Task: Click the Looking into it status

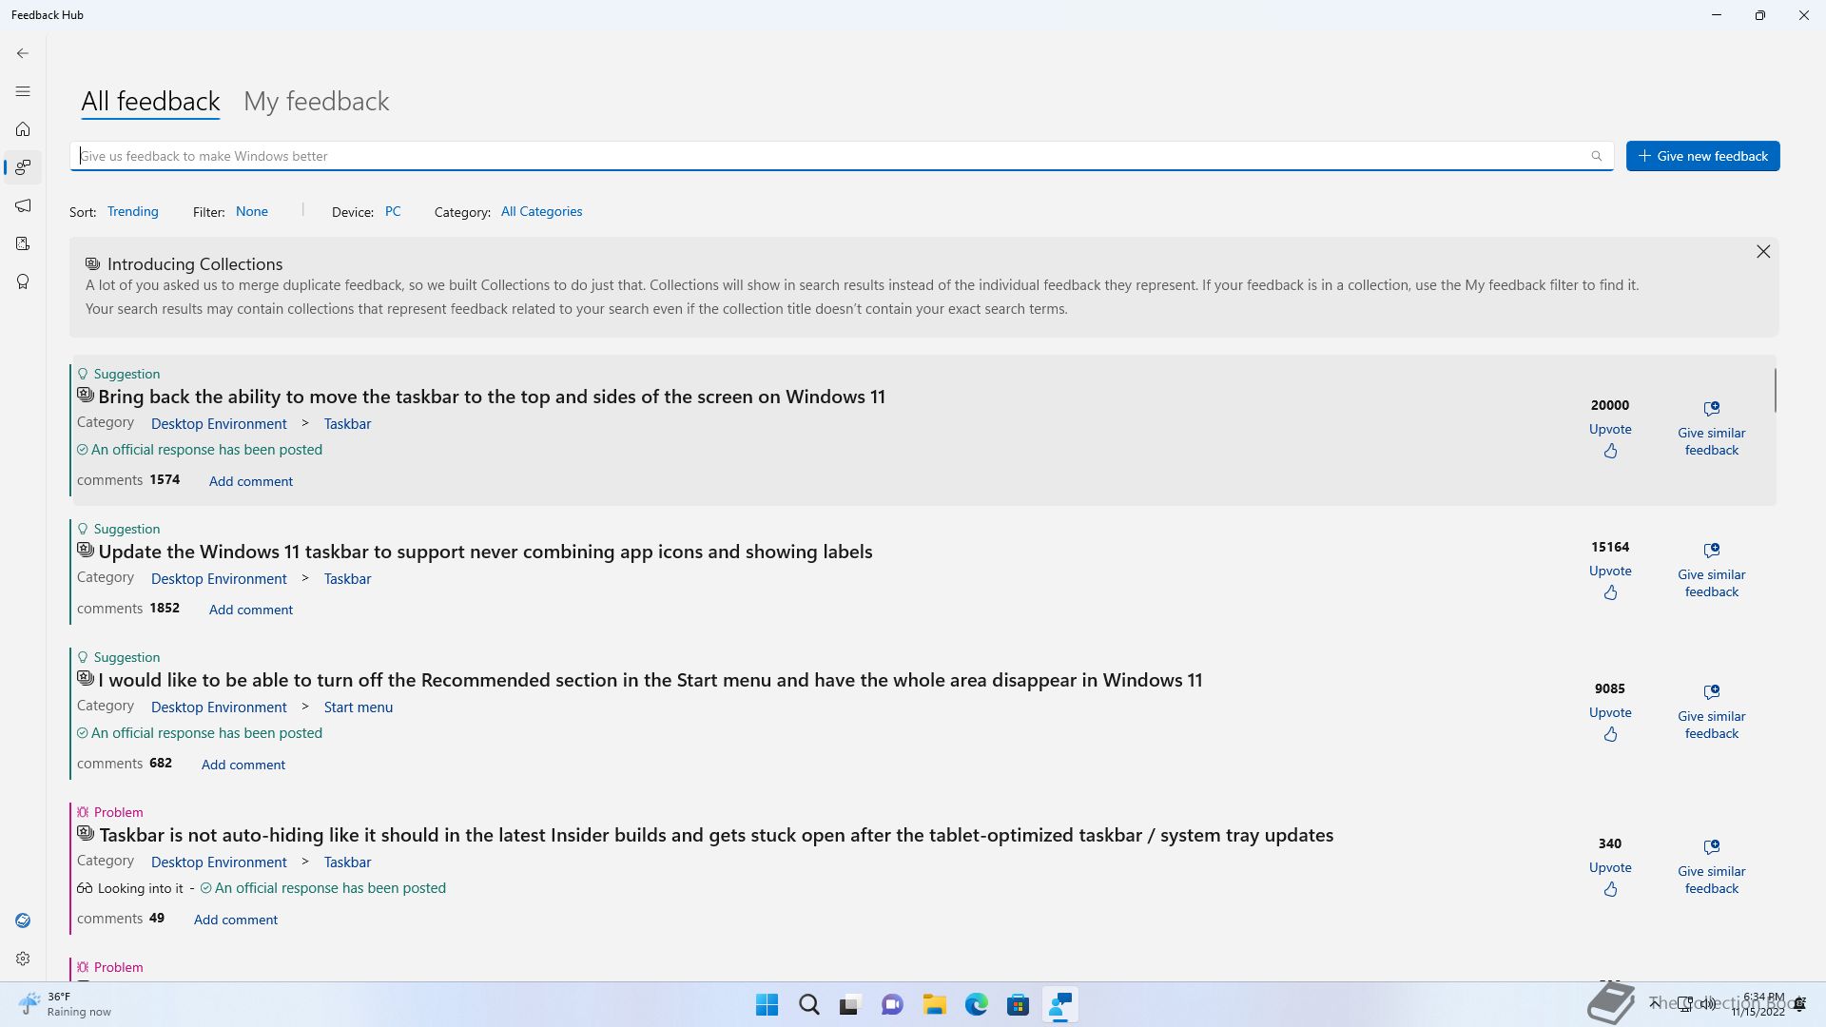Action: [x=130, y=888]
